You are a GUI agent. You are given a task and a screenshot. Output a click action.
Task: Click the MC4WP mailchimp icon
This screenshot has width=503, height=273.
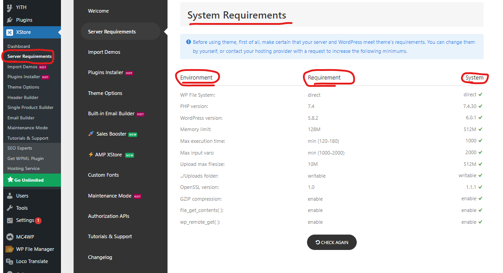pyautogui.click(x=9, y=237)
